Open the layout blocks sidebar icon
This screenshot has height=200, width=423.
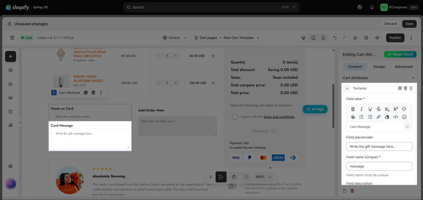[10, 70]
